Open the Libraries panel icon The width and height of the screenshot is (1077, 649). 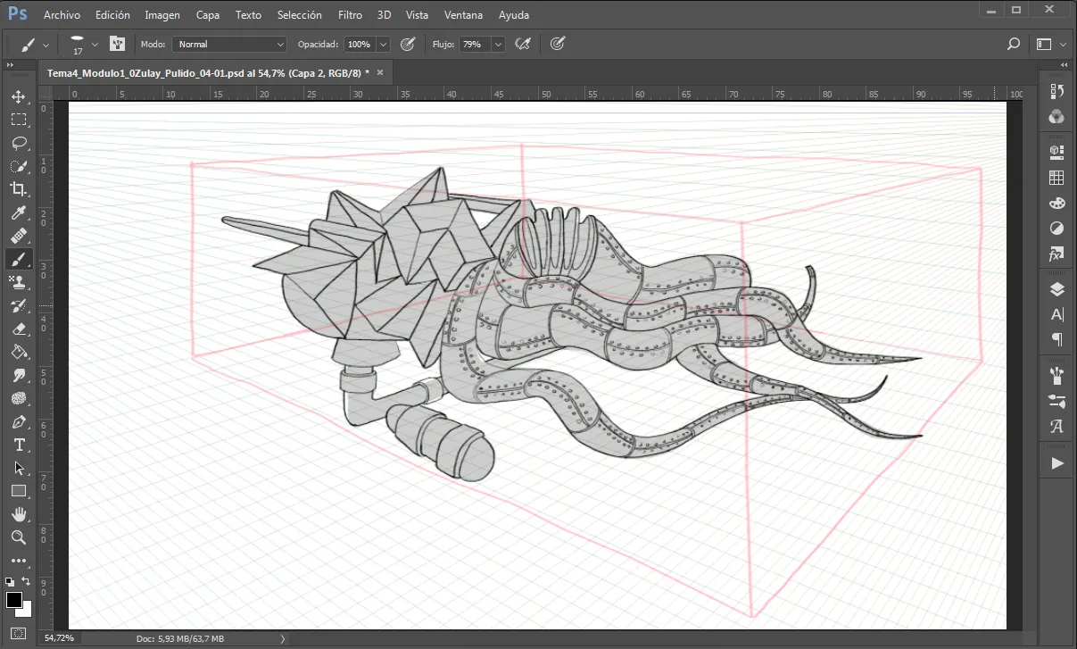pyautogui.click(x=1057, y=152)
